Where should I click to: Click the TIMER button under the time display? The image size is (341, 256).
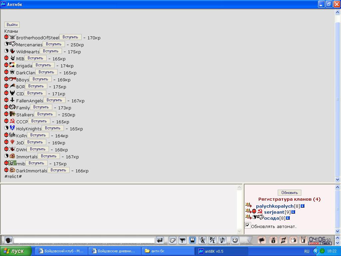326,243
